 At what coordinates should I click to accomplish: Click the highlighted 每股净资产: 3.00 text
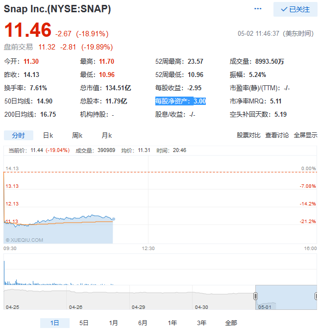(x=180, y=101)
